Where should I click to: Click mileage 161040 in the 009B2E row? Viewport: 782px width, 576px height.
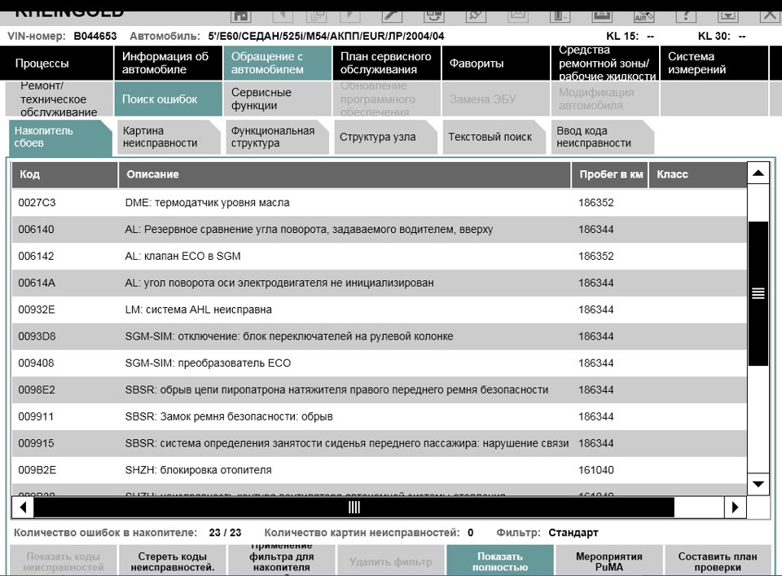(596, 470)
